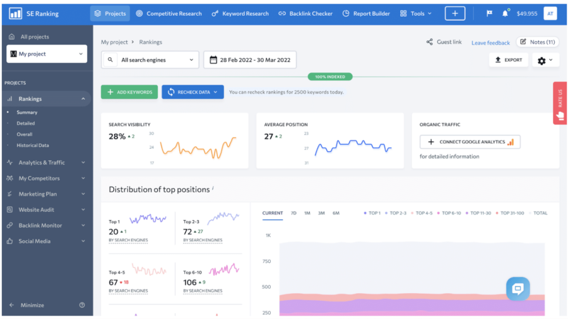Open Notes (11)
Viewport: 568px width, 319px height.
tap(538, 42)
